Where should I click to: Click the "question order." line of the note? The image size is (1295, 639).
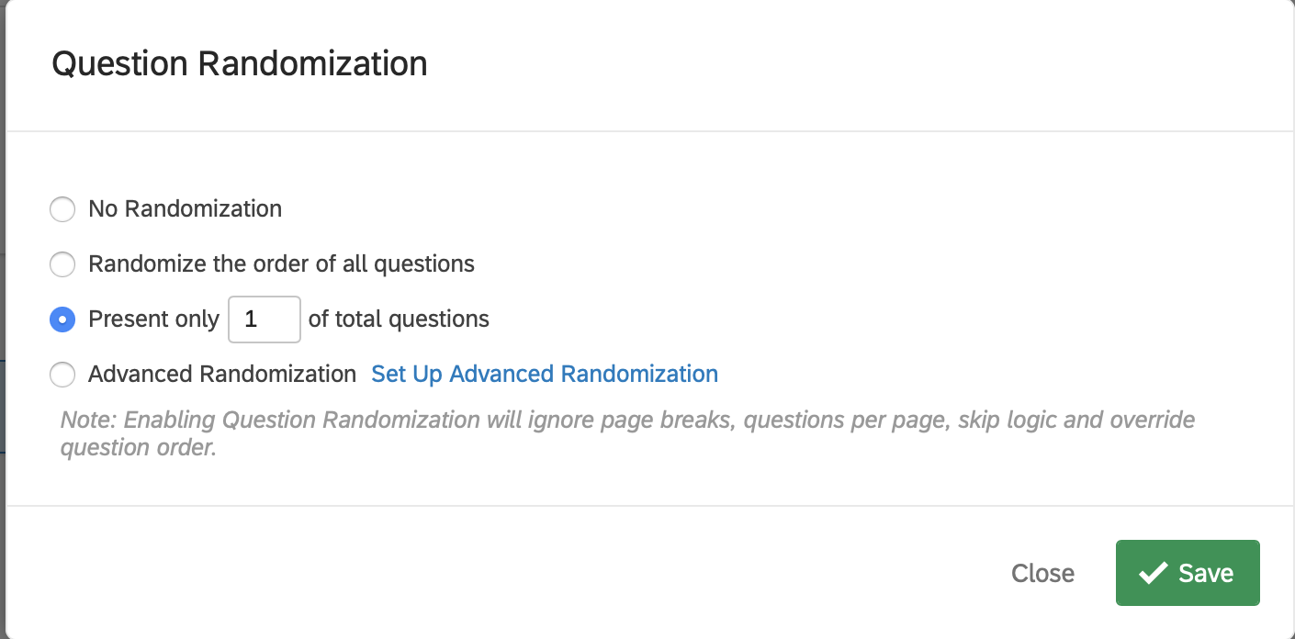point(138,449)
